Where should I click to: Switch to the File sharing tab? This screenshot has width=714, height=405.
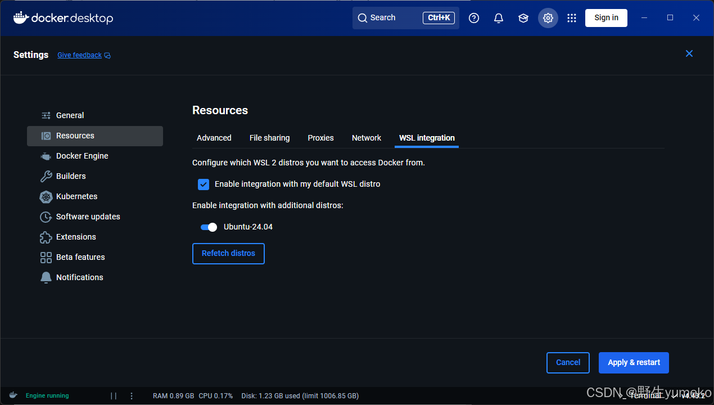270,138
